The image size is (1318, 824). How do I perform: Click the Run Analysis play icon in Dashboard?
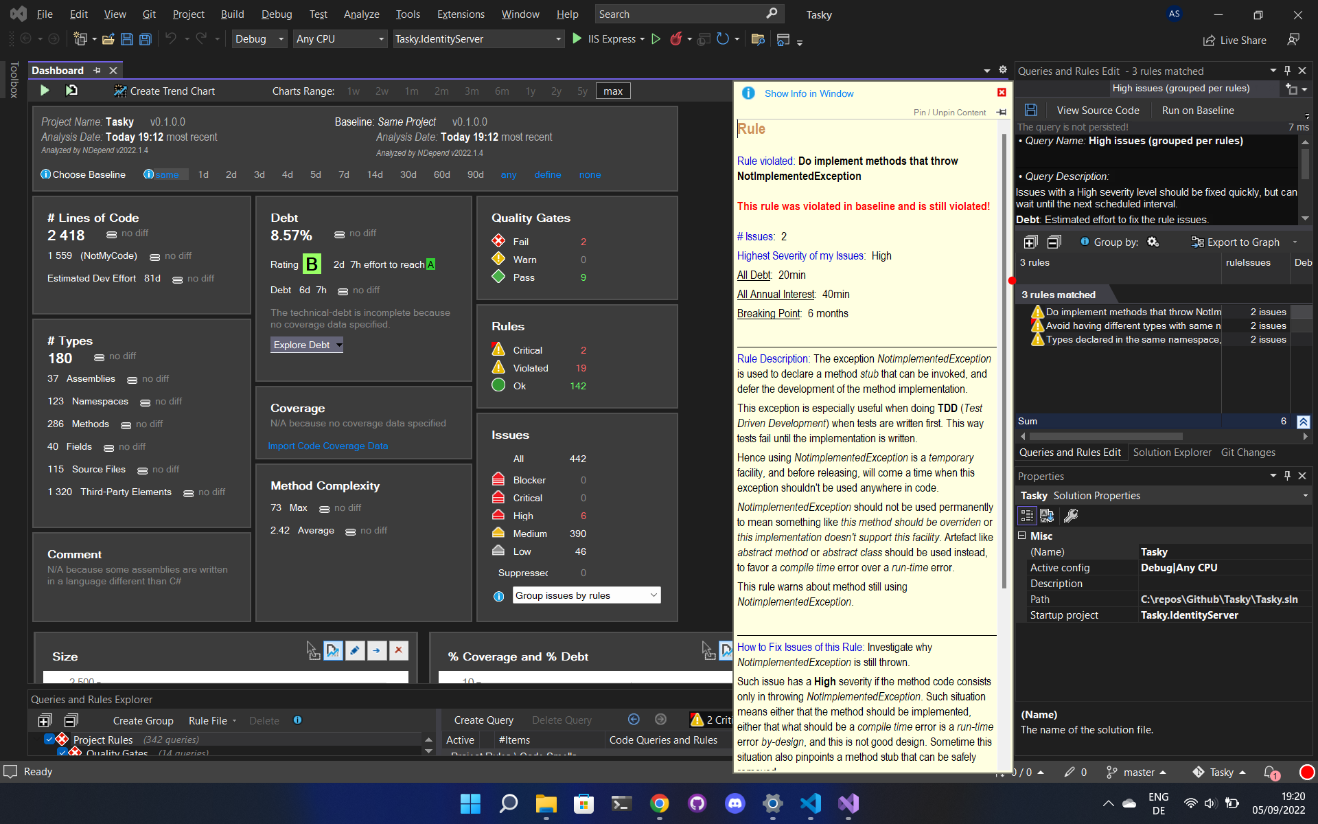(x=45, y=91)
